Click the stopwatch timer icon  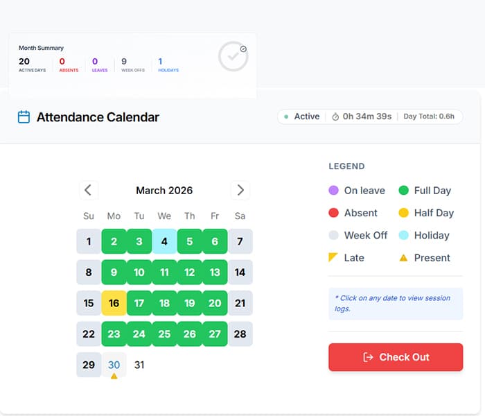[x=335, y=117]
